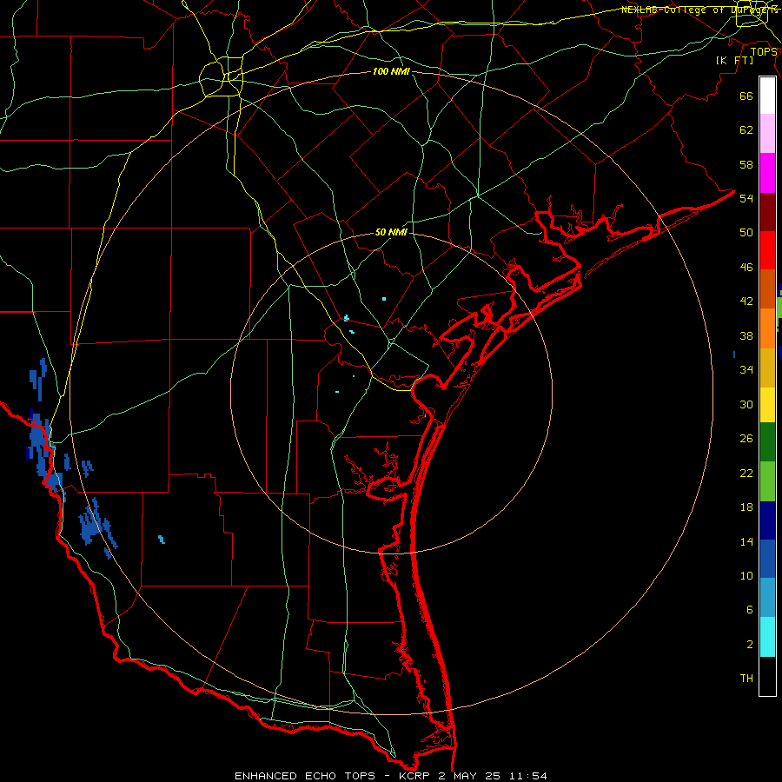Click the '46' legend value

tap(746, 268)
